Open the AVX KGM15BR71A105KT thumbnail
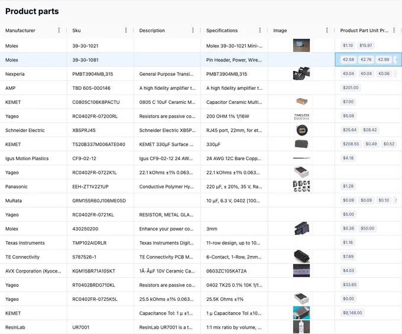 301,270
